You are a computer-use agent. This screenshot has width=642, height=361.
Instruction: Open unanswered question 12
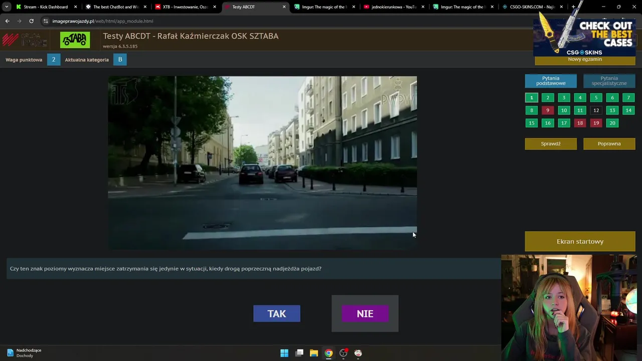(x=596, y=110)
